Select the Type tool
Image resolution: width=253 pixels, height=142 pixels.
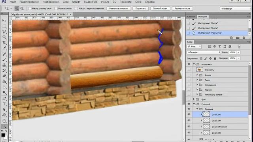tap(4, 104)
